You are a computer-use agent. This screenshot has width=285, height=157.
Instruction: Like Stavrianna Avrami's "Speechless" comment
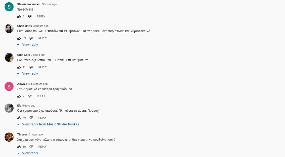click(x=19, y=16)
